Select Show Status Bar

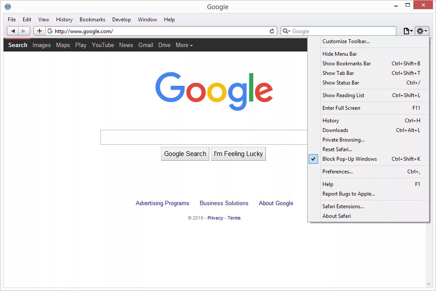click(369, 83)
